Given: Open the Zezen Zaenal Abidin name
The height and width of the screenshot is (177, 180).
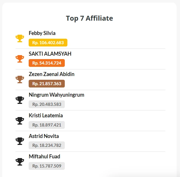Looking at the screenshot, I should point(52,74).
